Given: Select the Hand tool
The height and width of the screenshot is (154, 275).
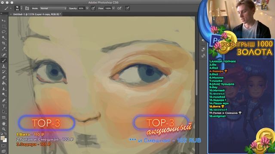Looking at the screenshot, I should click(x=4, y=124).
